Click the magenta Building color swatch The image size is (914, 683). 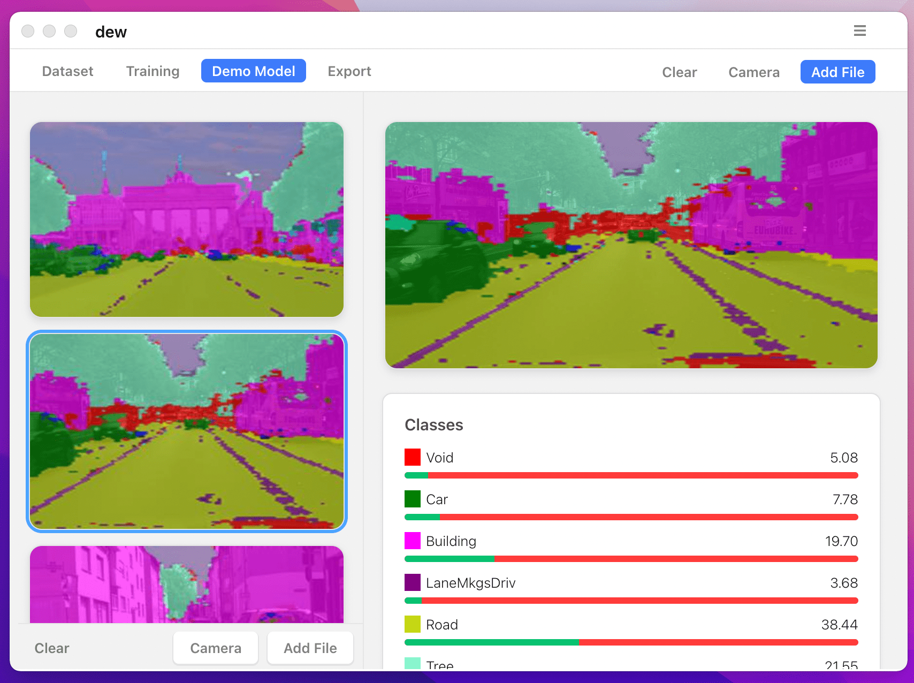point(413,541)
